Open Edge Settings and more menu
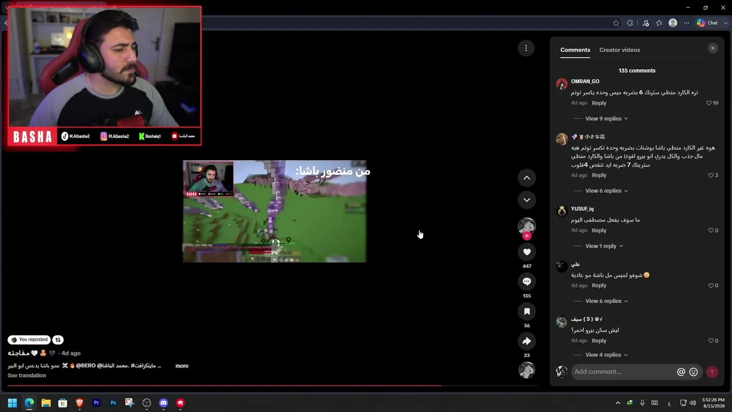Screen dimensions: 732x412 tap(686, 23)
